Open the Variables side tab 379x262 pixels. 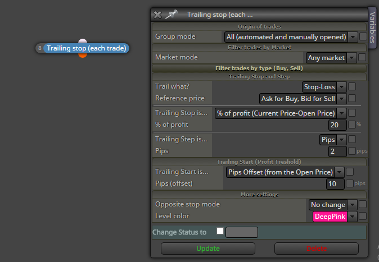372,27
